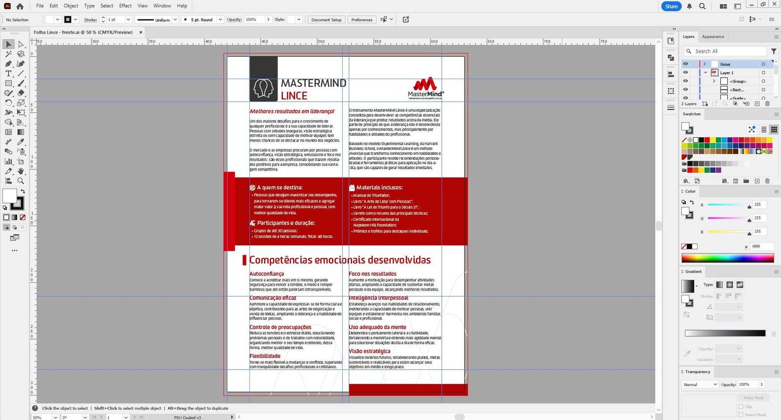Screen dimensions: 781x420
Task: Select the Selection tool (black arrow)
Action: [x=8, y=44]
